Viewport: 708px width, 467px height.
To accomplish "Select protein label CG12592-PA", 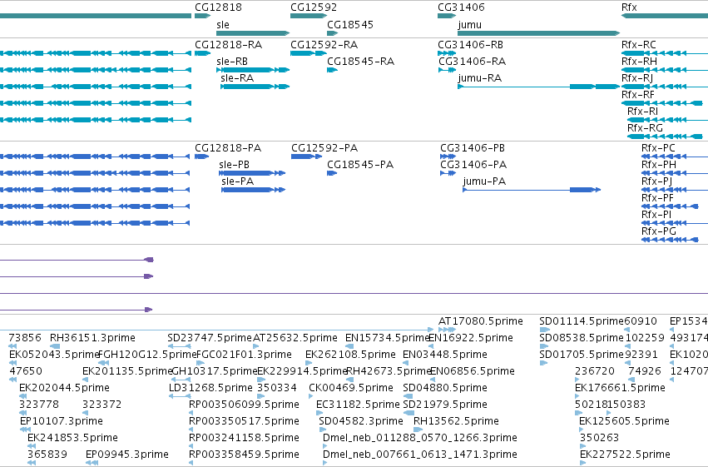I will click(324, 148).
